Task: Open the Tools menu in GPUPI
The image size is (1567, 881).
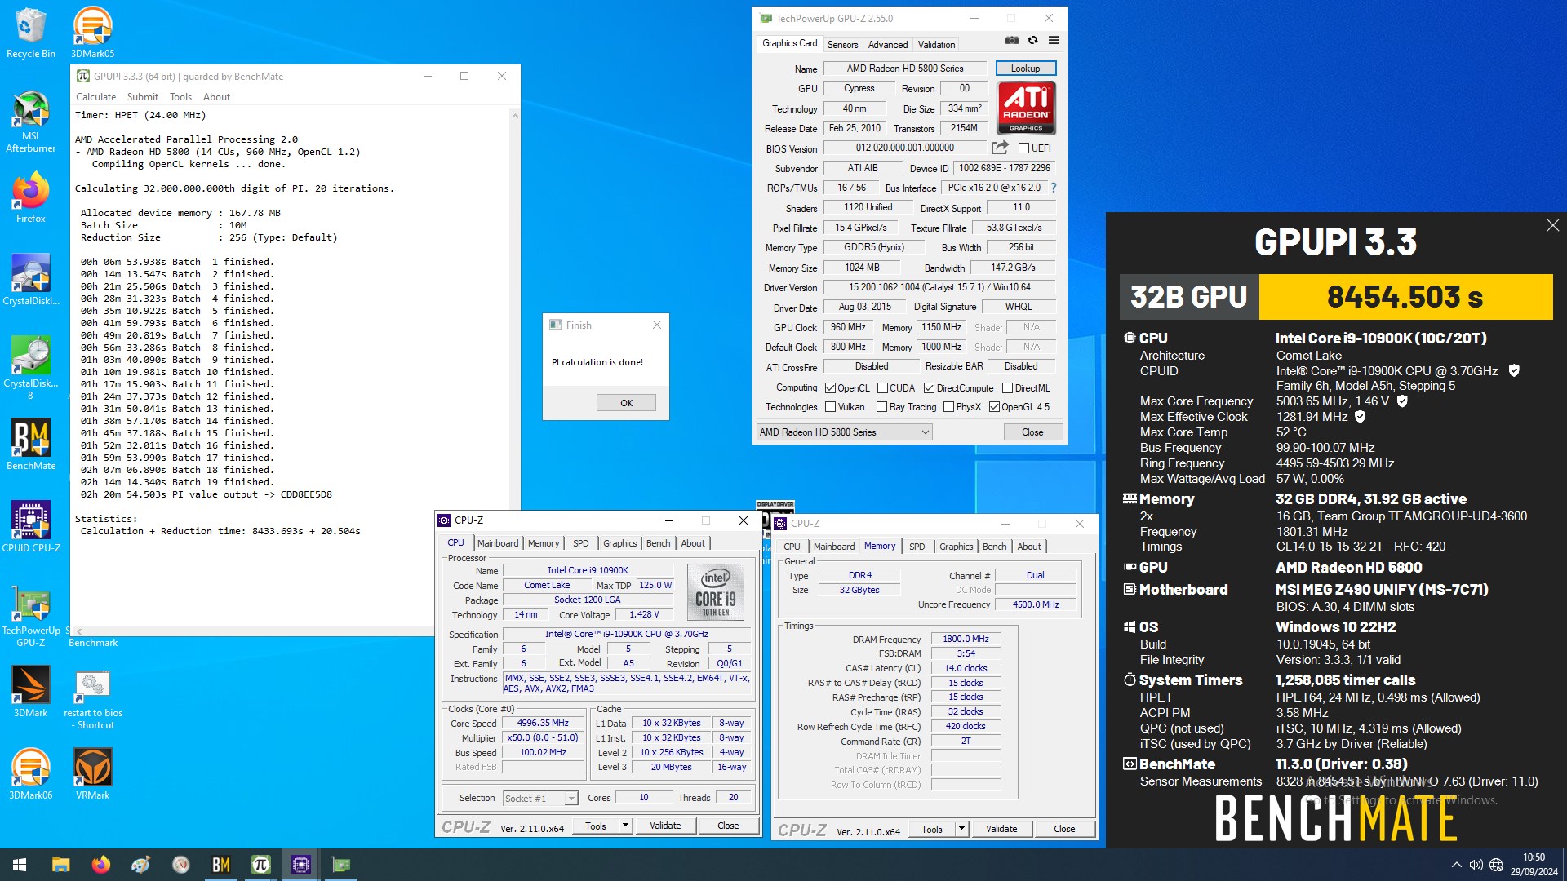Action: point(180,97)
